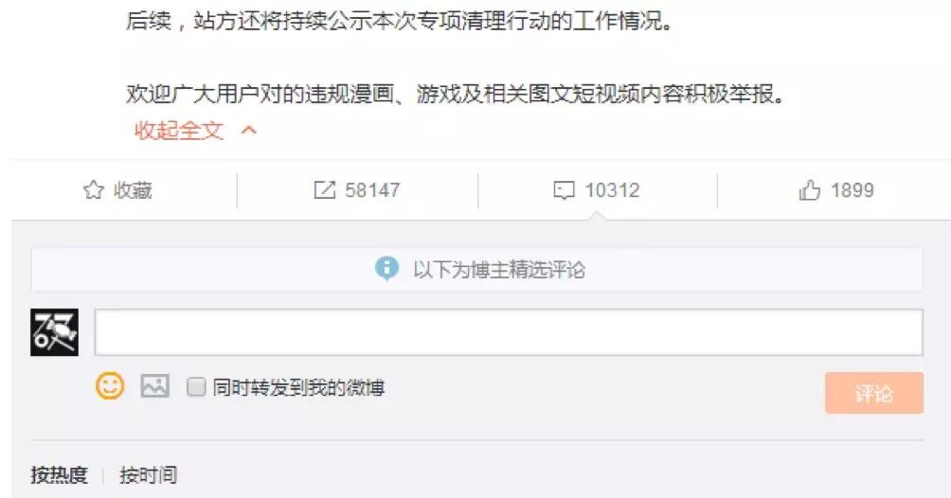Click the repost share icon
This screenshot has height=498, width=951.
point(325,190)
